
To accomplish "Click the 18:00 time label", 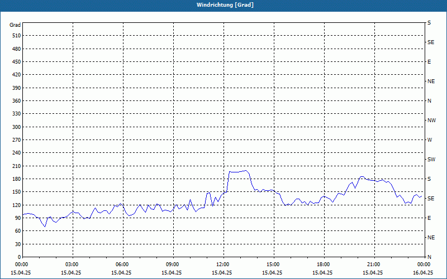I will pyautogui.click(x=324, y=264).
